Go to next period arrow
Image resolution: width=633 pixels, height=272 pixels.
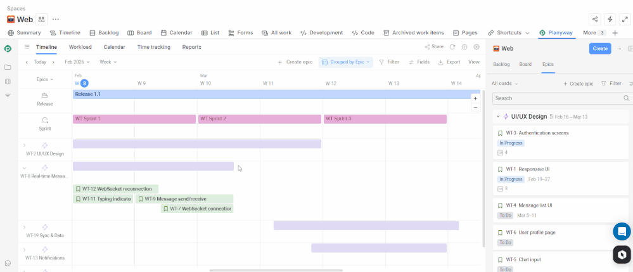(53, 62)
